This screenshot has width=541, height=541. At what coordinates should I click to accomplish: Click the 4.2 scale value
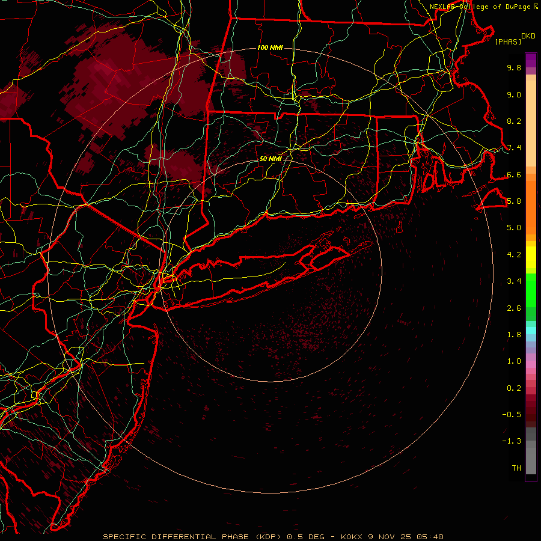coord(514,255)
